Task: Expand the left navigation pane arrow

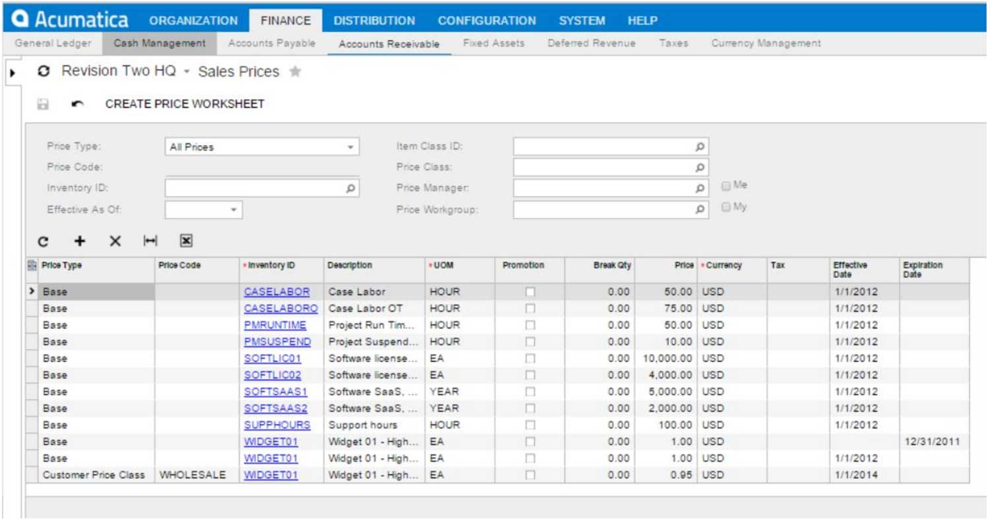Action: point(12,72)
